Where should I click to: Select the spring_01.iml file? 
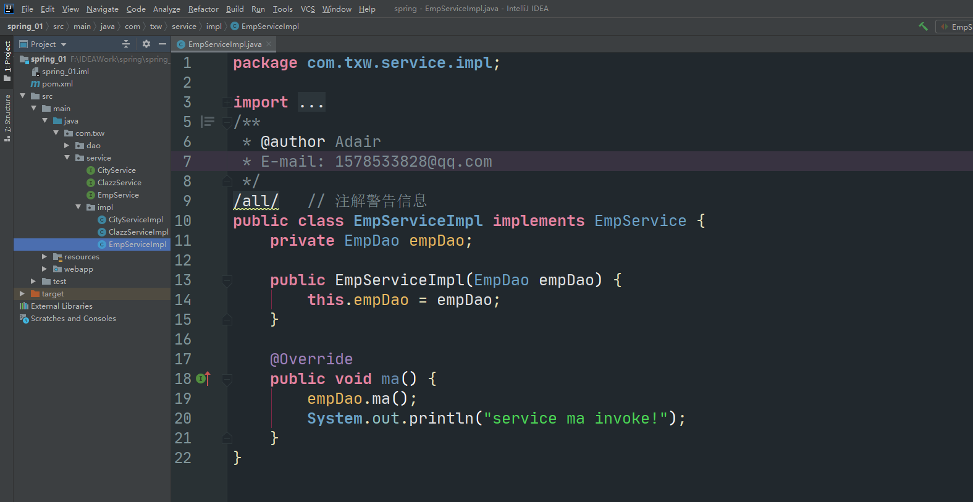click(60, 72)
